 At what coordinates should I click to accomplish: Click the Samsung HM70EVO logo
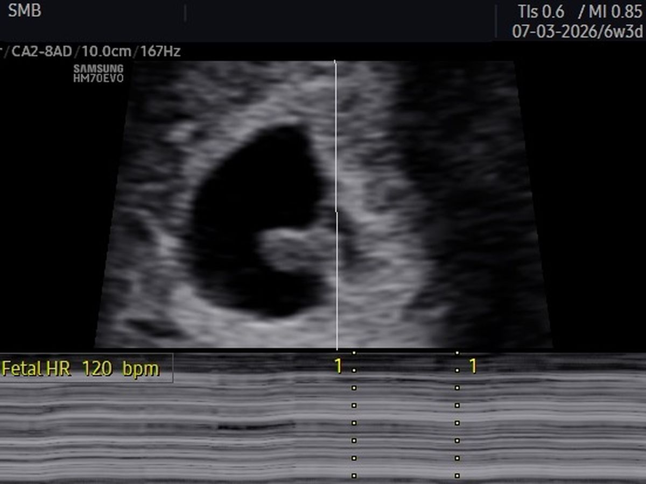click(99, 73)
